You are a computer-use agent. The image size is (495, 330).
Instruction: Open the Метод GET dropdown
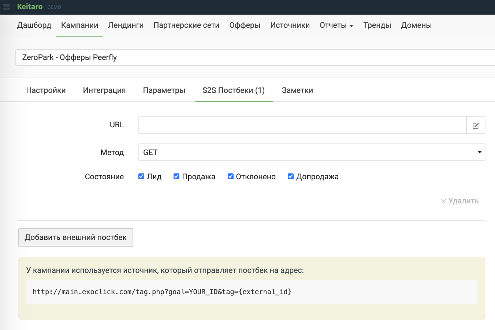[x=312, y=152]
